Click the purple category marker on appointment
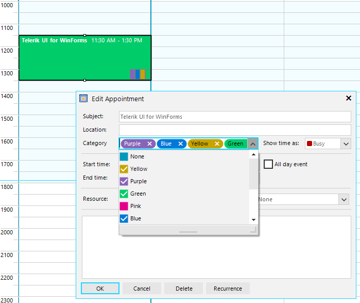The image size is (360, 303). [132, 74]
